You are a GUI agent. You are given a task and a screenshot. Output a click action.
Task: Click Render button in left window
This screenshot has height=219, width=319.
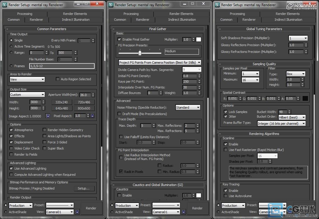(91, 208)
